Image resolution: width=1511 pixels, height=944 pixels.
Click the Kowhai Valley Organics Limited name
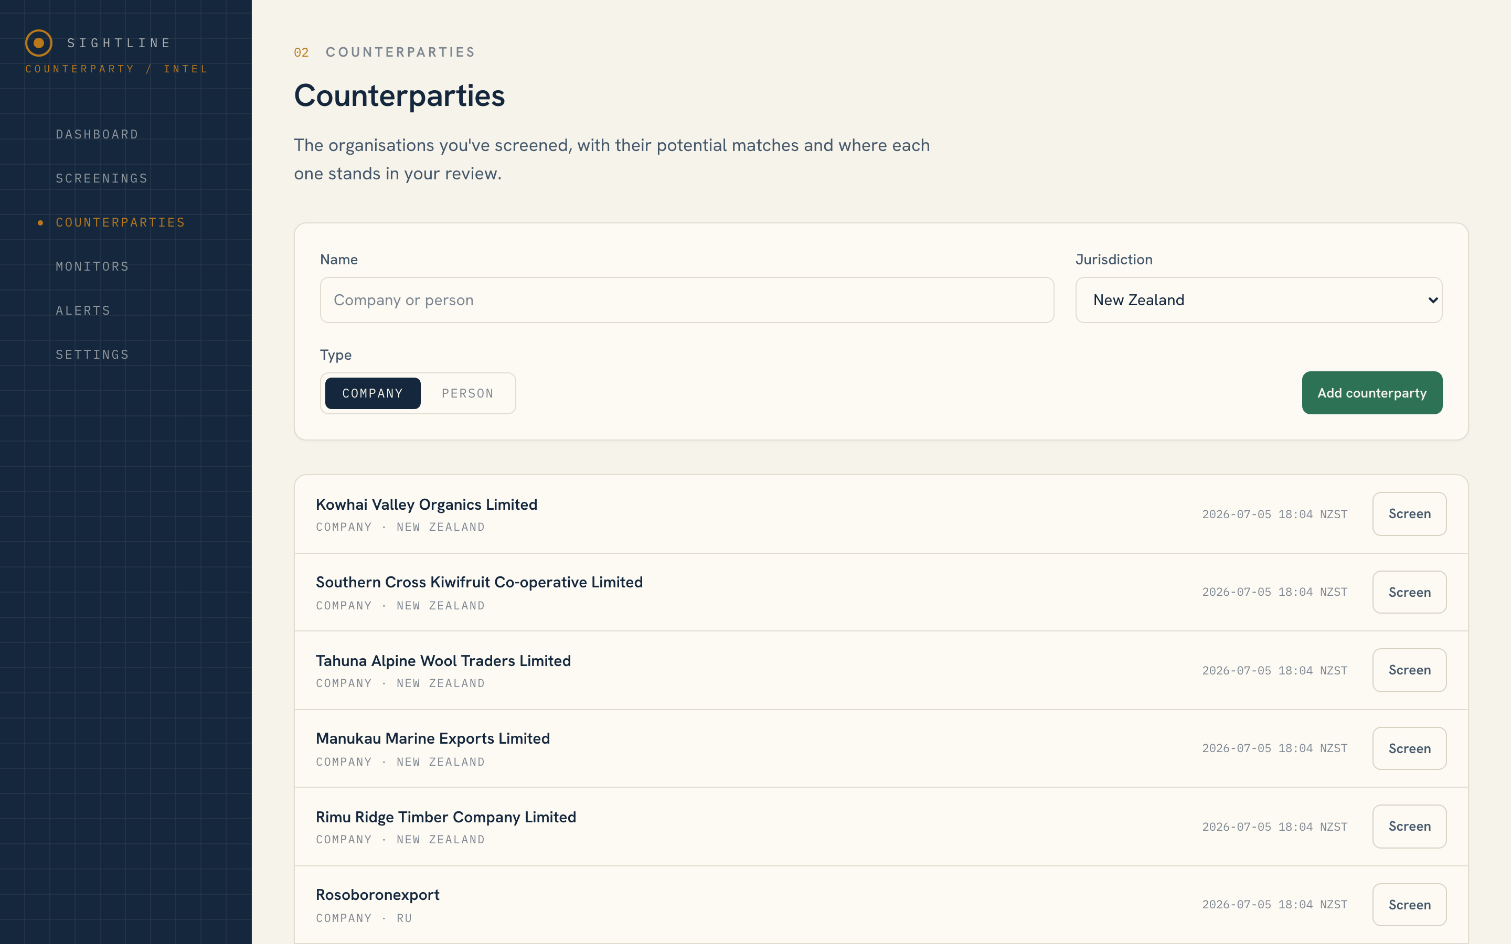(x=427, y=505)
